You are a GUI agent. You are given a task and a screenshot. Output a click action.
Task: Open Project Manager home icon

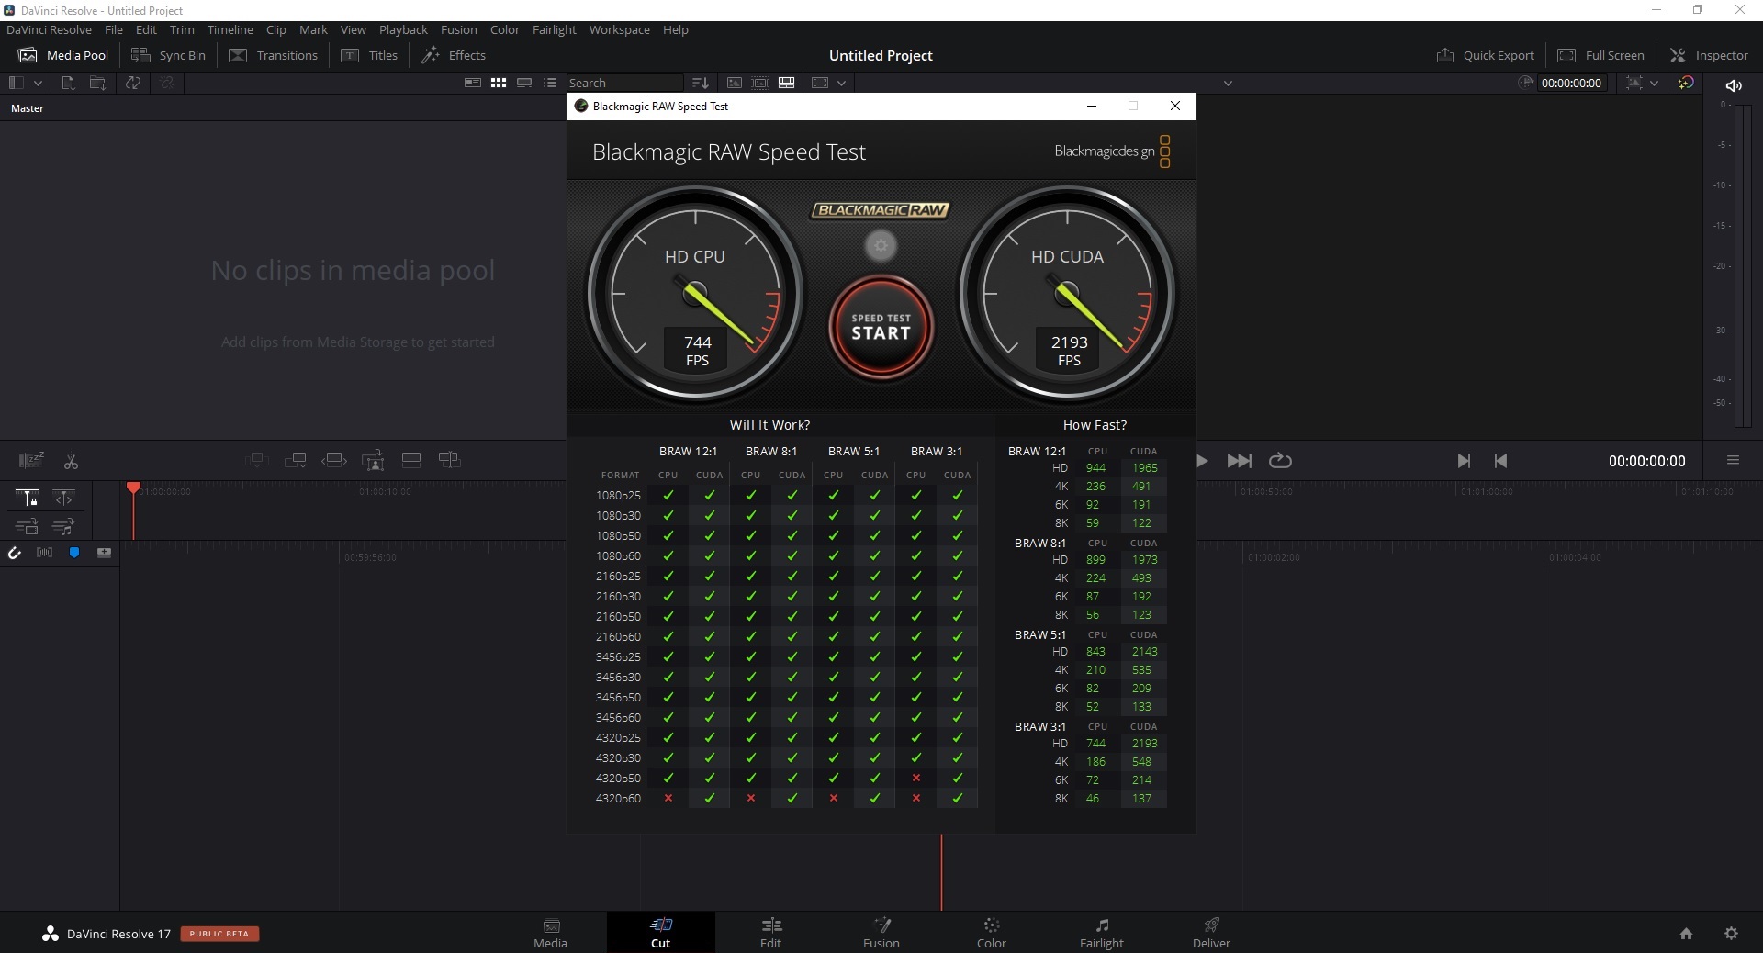click(x=1686, y=934)
